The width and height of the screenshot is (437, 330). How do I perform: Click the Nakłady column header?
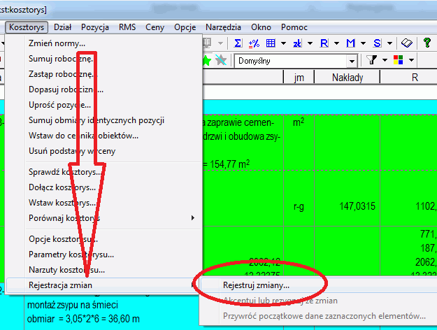tap(347, 78)
